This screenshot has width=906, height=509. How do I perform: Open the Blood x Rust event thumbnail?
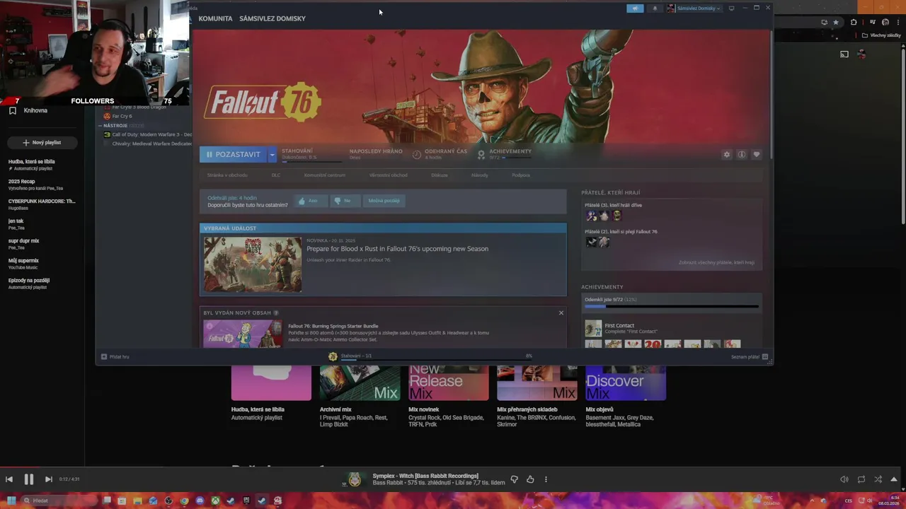(253, 264)
